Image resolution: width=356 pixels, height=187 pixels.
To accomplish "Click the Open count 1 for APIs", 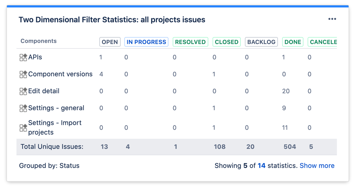I will click(x=101, y=57).
